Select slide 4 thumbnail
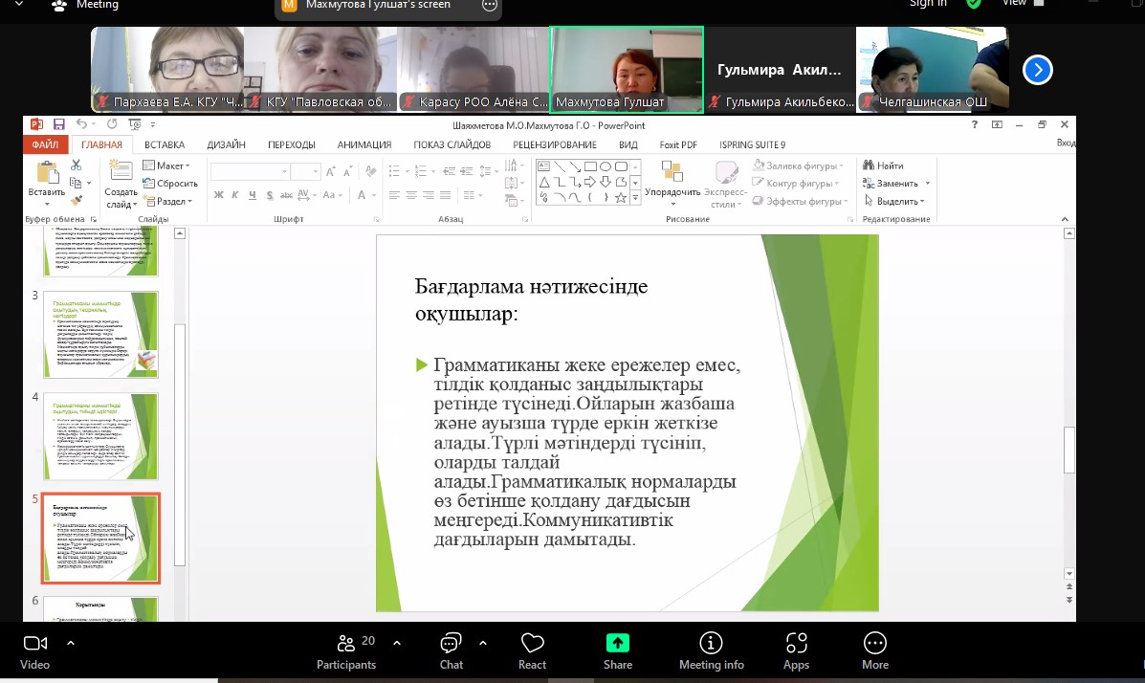 pos(100,436)
